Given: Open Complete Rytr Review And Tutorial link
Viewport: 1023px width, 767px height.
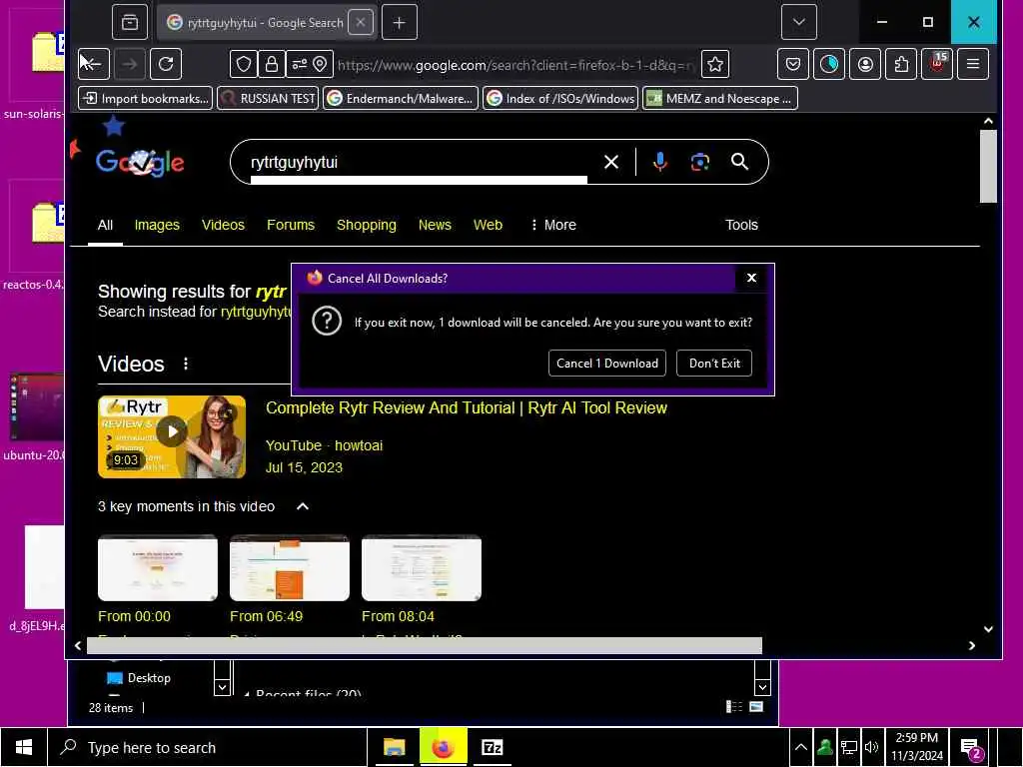Looking at the screenshot, I should 467,408.
